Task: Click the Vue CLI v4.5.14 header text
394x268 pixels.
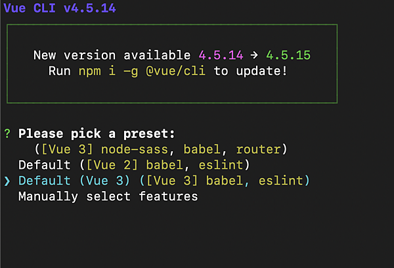Action: click(60, 8)
